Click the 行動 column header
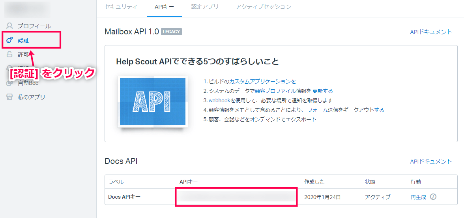This screenshot has height=218, width=464. click(x=416, y=182)
